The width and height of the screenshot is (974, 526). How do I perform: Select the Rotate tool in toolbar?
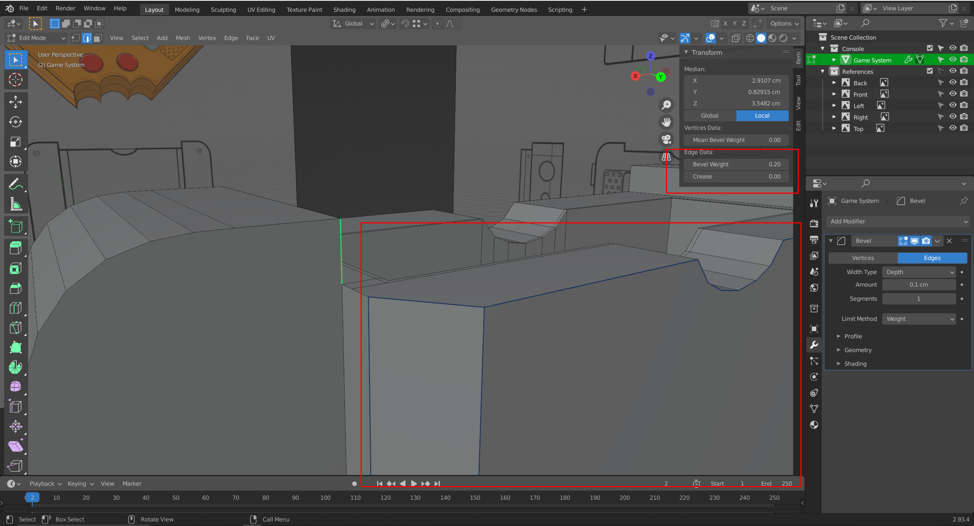pos(15,122)
